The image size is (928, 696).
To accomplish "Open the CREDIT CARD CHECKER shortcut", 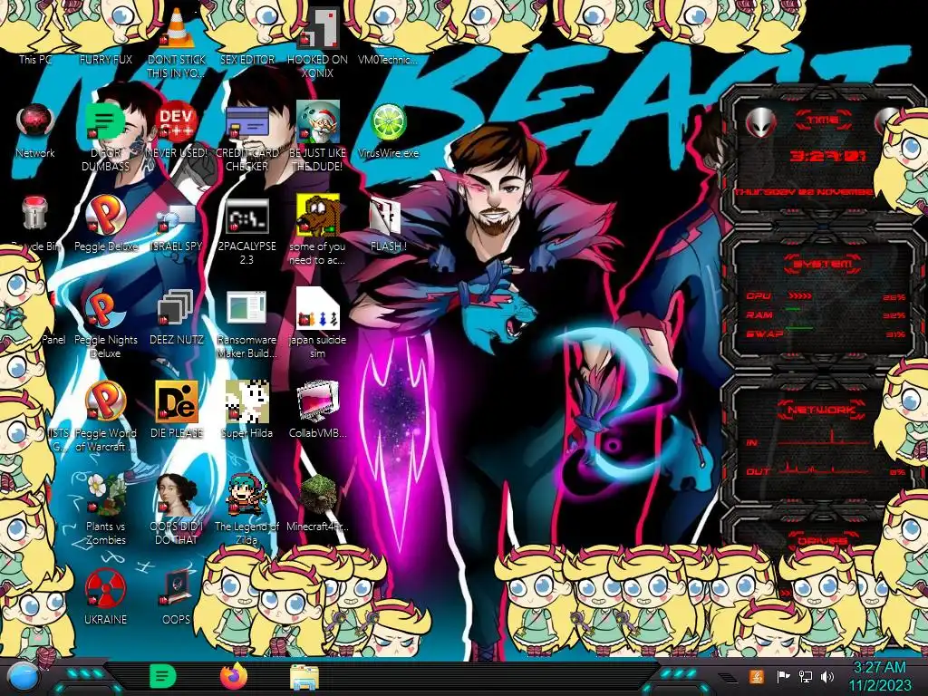I will click(x=246, y=122).
